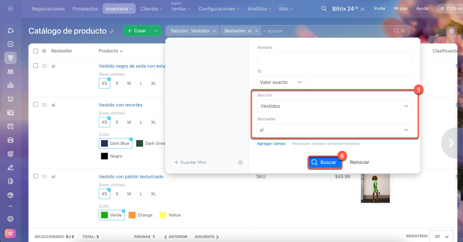Open the table column settings gear icon
This screenshot has height=242, width=463.
(44, 51)
